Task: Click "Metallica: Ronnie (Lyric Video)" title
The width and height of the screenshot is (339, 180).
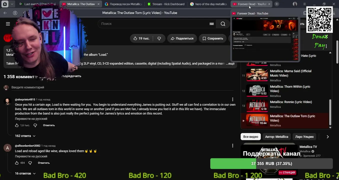Action: (291, 102)
